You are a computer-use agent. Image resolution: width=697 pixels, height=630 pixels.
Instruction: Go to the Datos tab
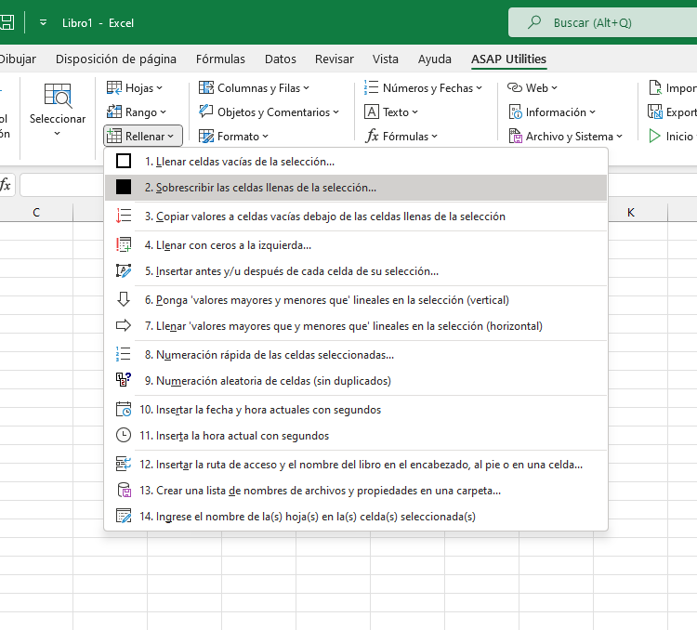pos(280,59)
